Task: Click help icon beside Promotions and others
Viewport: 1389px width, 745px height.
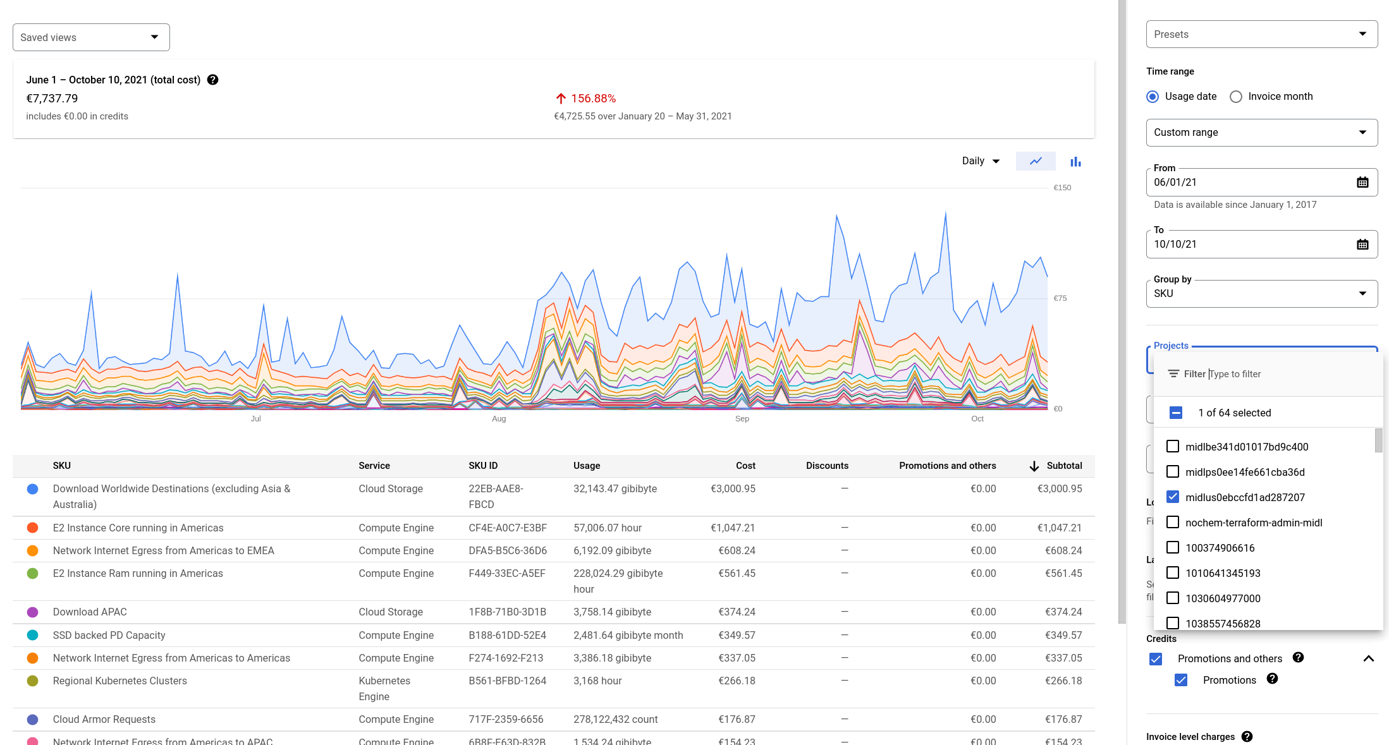Action: coord(1298,658)
